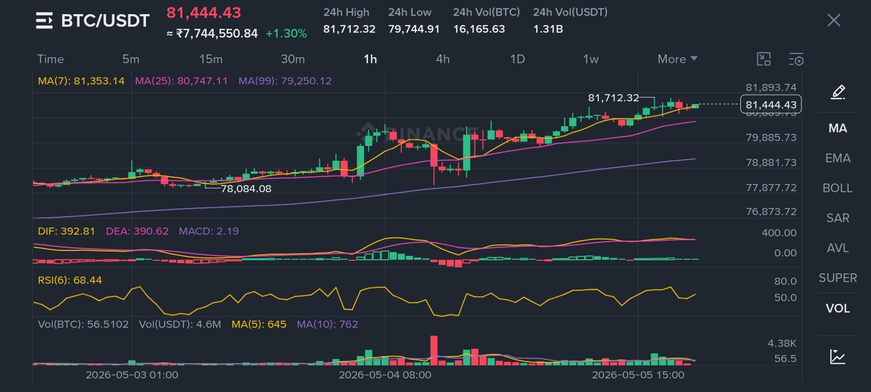Click the rupee price ≈ ₹7,744,550.84
The height and width of the screenshot is (392, 871).
click(212, 33)
